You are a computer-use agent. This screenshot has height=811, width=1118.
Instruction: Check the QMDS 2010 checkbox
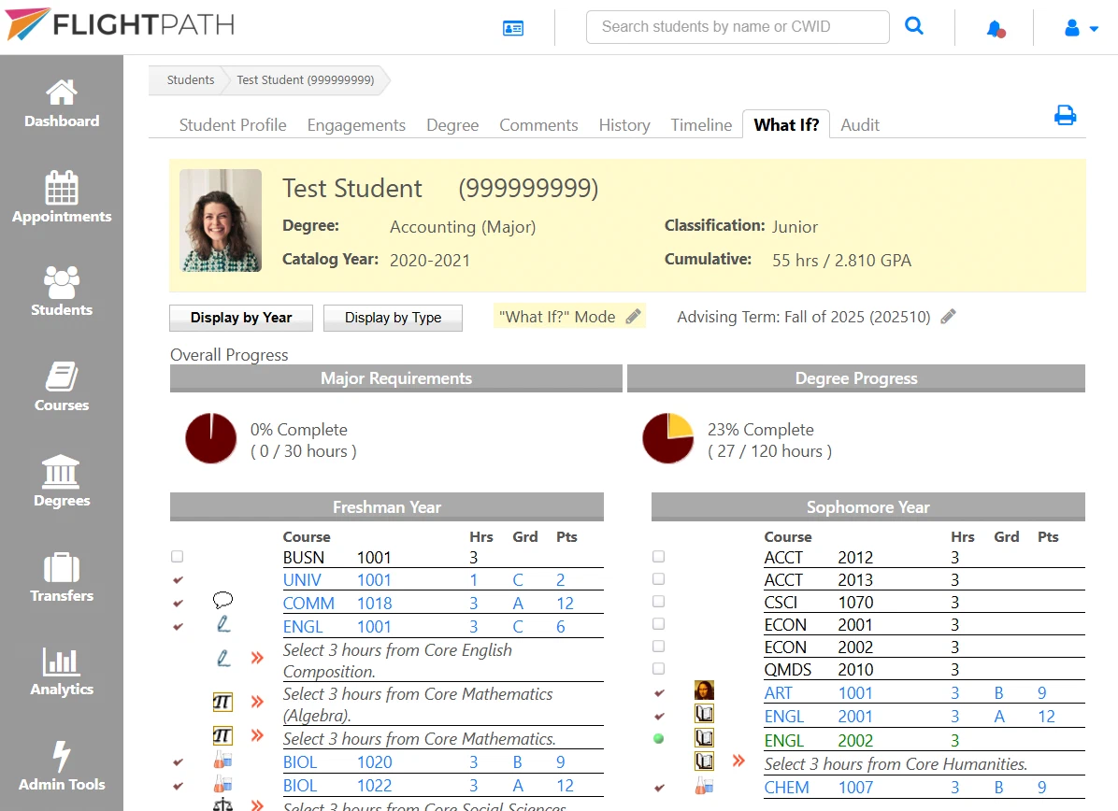(x=659, y=668)
